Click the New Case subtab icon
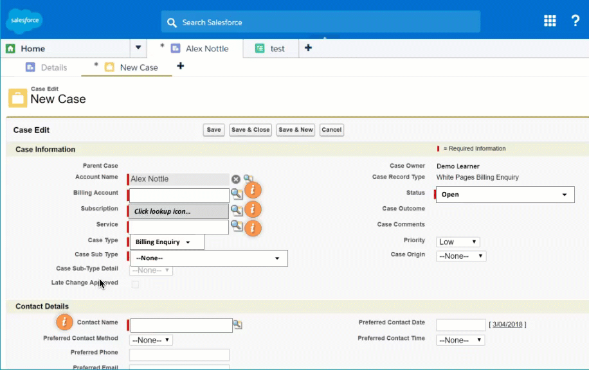The height and width of the screenshot is (370, 589). tap(109, 67)
